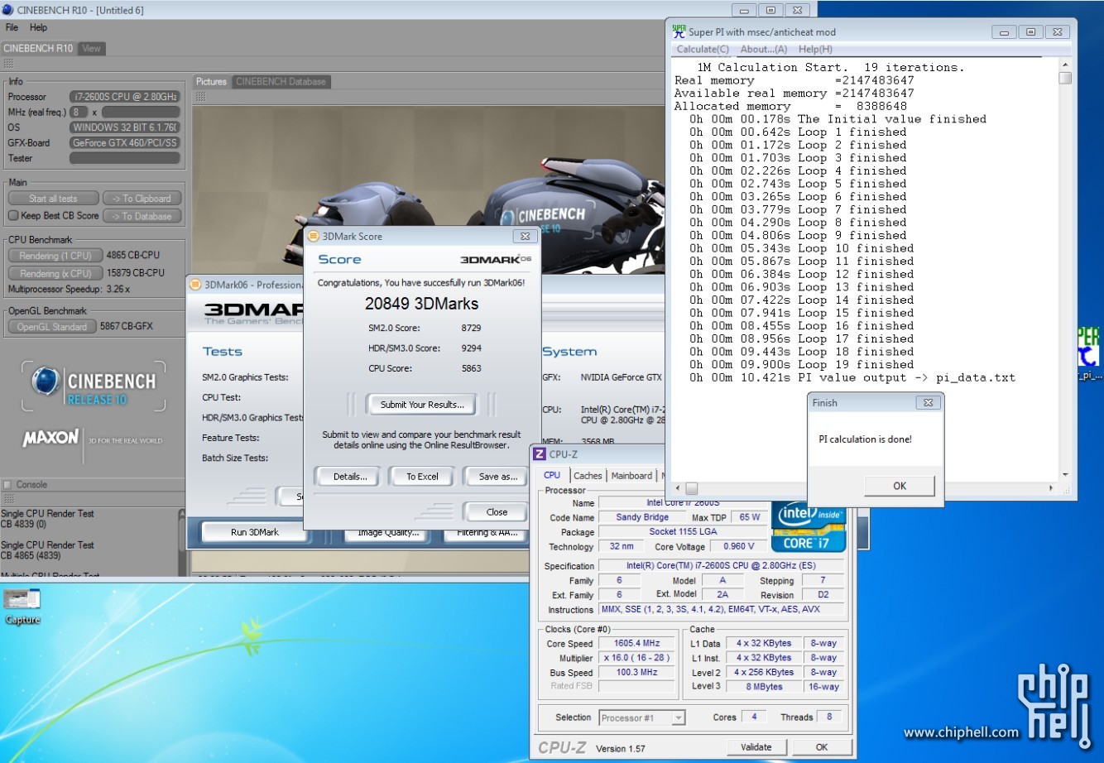Close the 3DMark Score dialog with X
Screen dimensions: 1104x763
(x=524, y=236)
